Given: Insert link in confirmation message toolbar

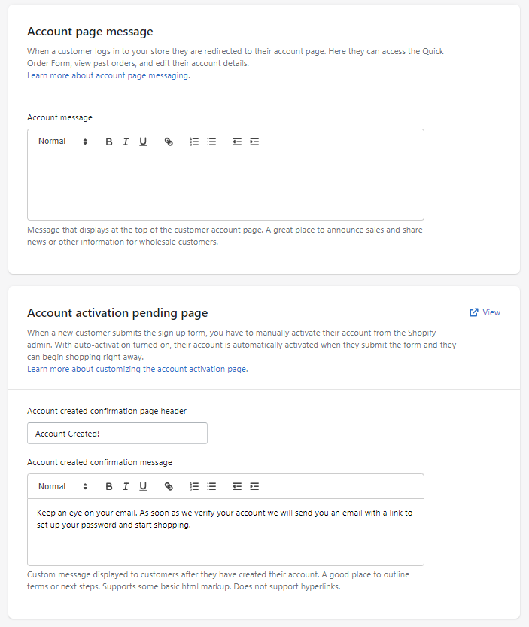Looking at the screenshot, I should click(x=169, y=486).
